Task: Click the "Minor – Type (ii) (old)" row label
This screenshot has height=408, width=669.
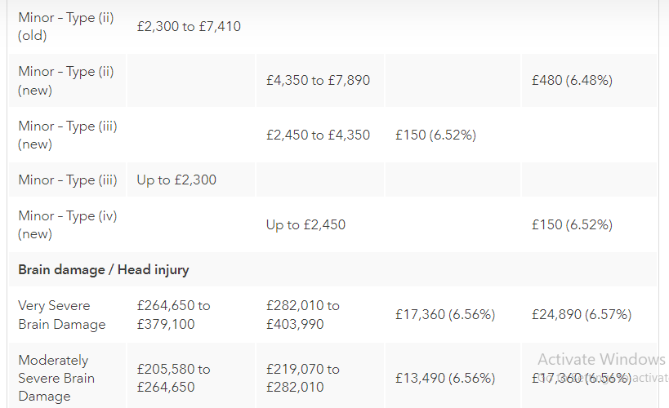Action: pos(66,26)
